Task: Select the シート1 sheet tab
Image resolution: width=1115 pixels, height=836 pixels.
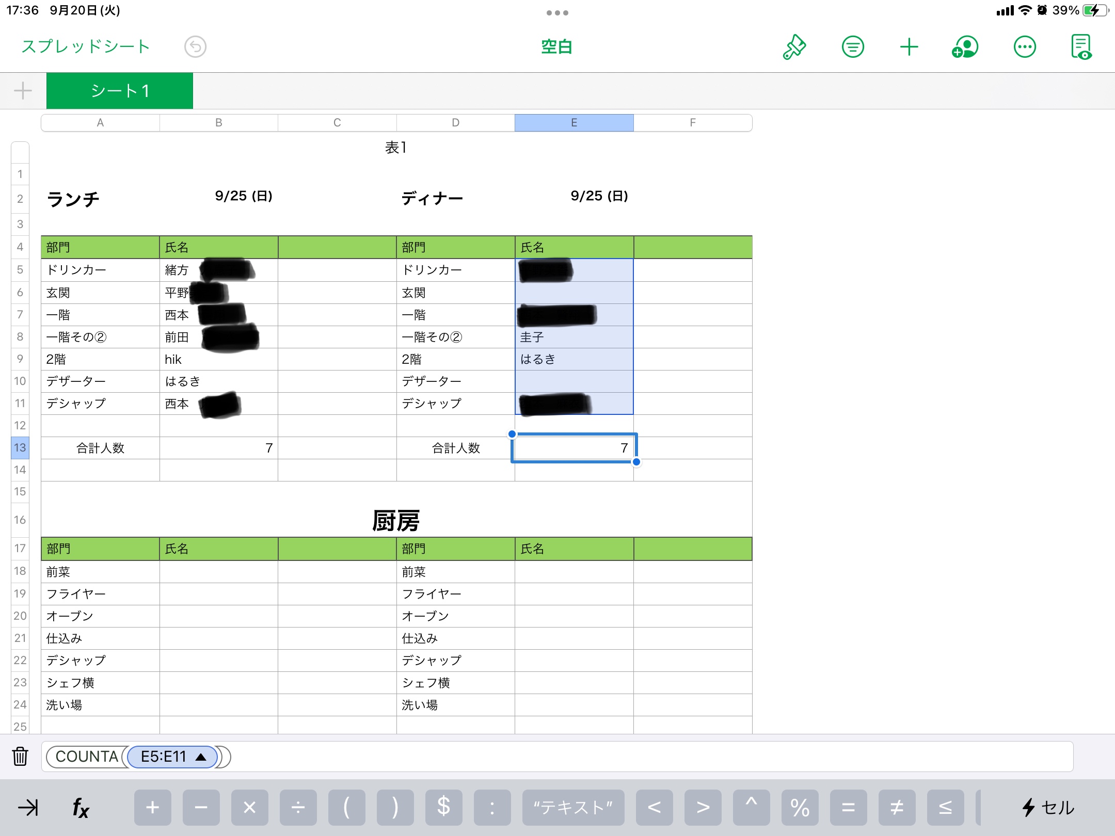Action: point(119,91)
